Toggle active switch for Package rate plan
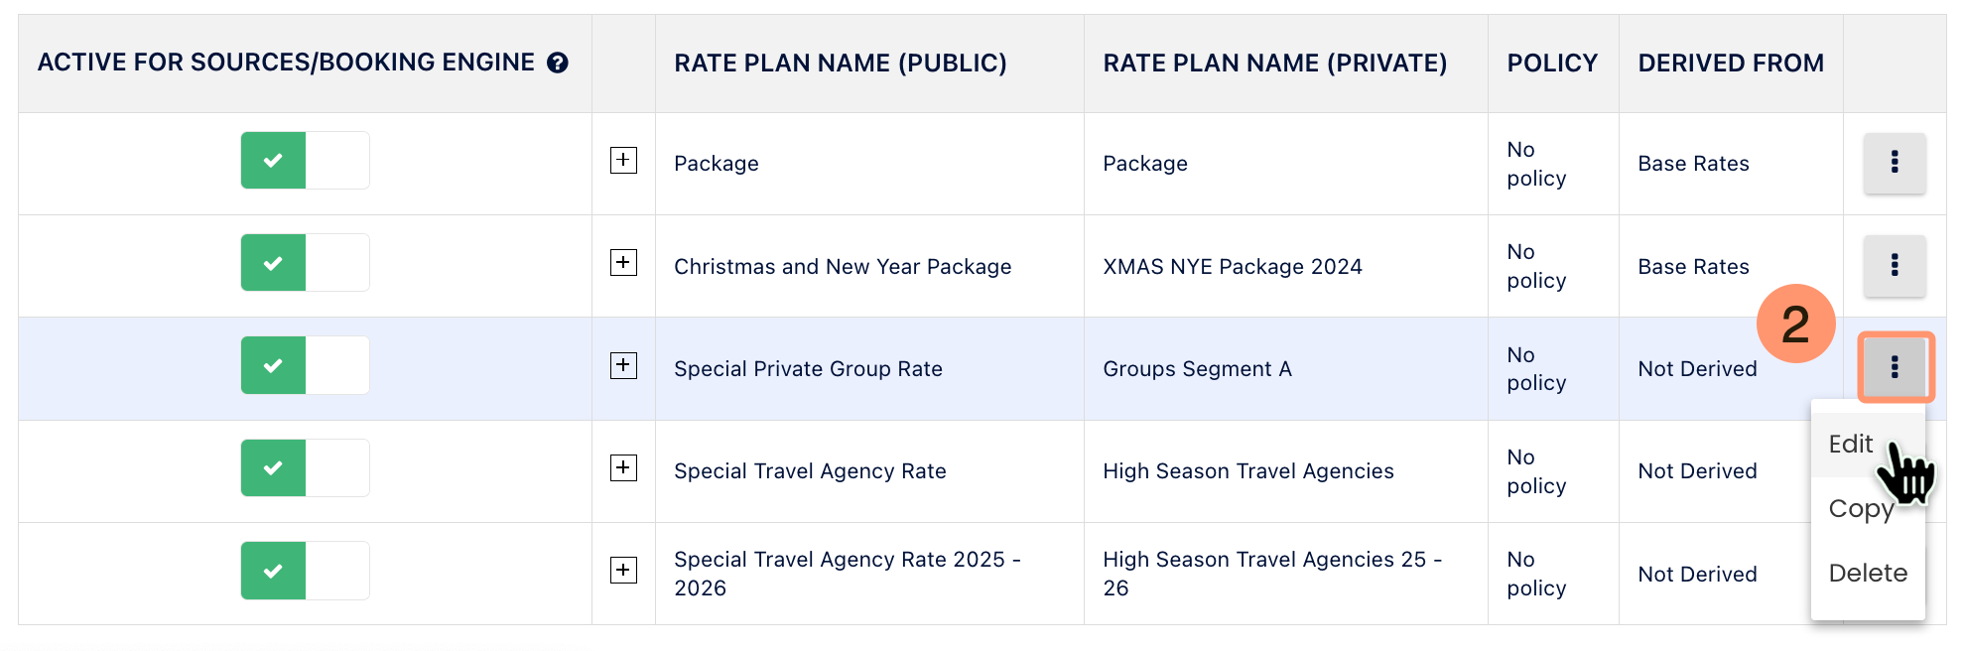Viewport: 1965px width, 651px height. (x=305, y=161)
